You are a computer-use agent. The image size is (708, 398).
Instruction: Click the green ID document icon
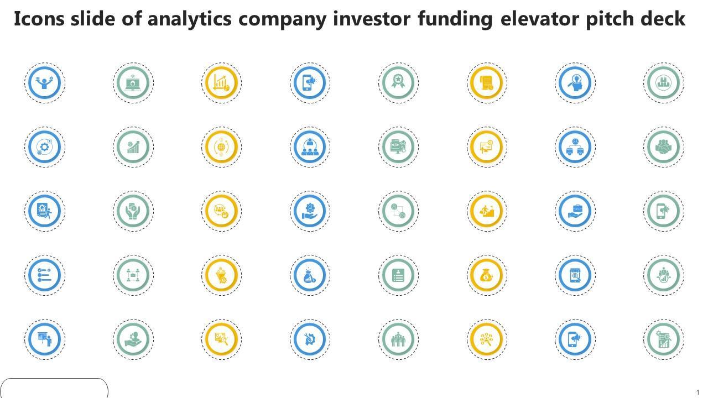coord(398,275)
